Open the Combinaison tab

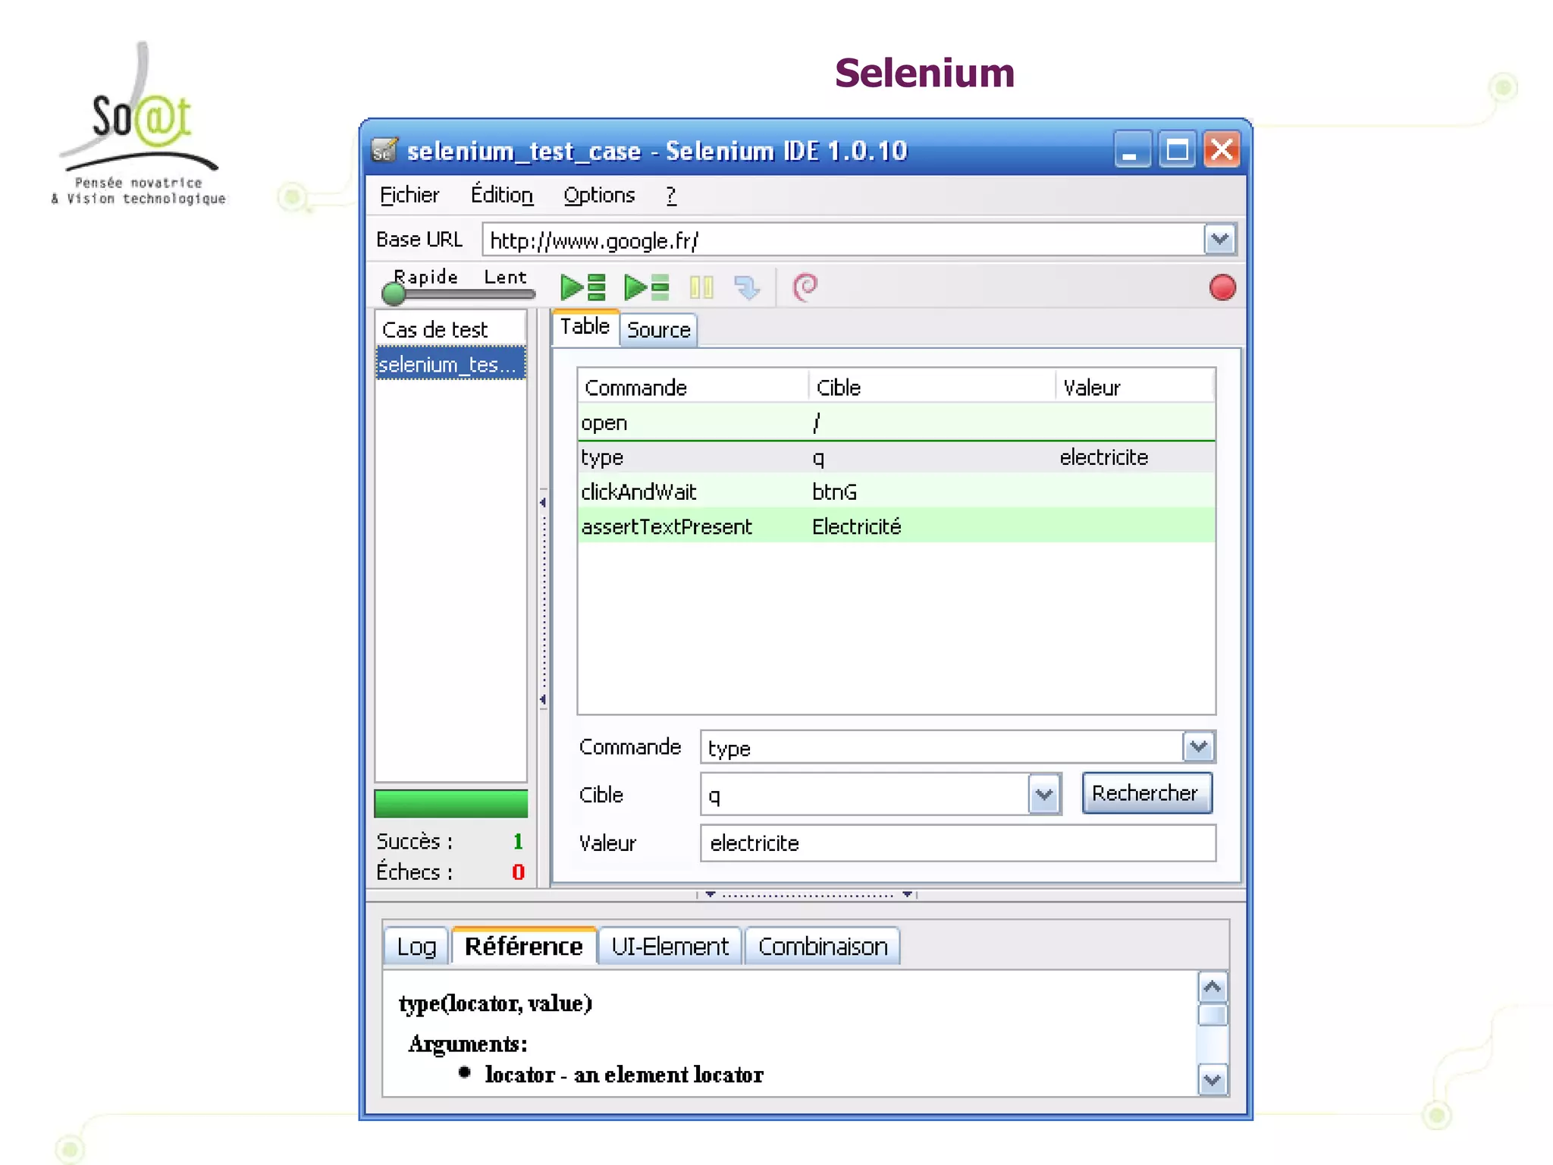tap(823, 947)
